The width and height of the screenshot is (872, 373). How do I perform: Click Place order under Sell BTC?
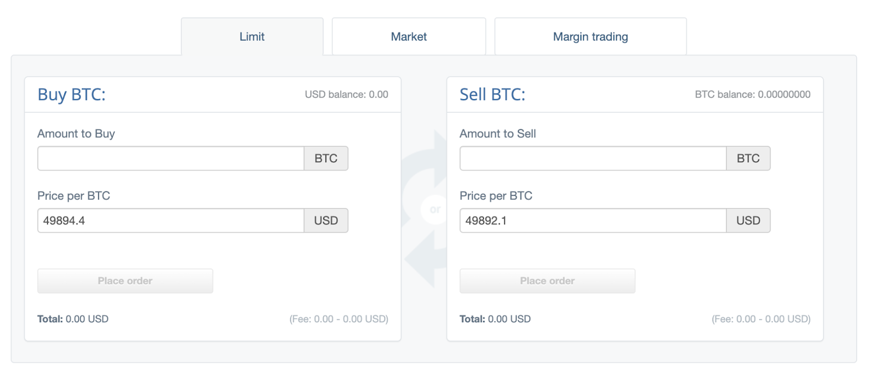coord(548,281)
